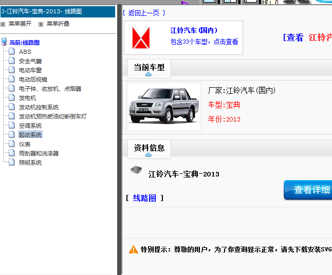This screenshot has height=275, width=332.
Task: Click document icon beside 电动后视镜
Action: (x=12, y=79)
